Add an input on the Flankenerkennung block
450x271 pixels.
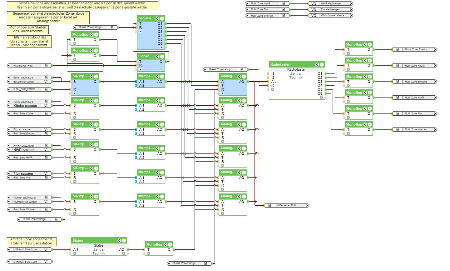tap(141, 69)
